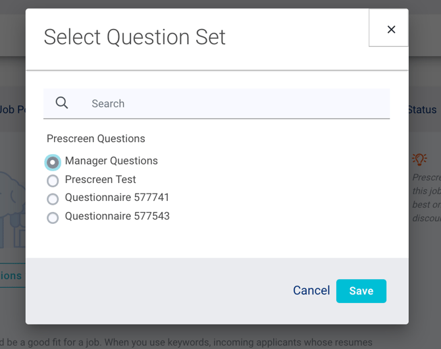Click the Manager Questions label text
The width and height of the screenshot is (441, 349).
[111, 161]
